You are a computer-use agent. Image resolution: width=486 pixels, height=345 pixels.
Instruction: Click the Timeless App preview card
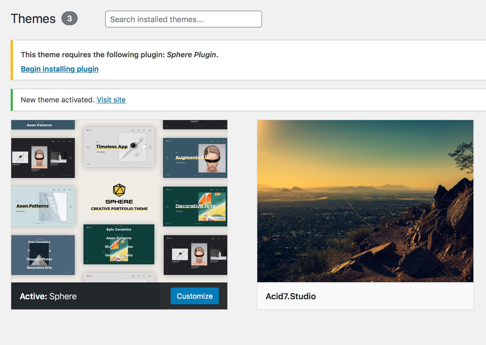[119, 147]
